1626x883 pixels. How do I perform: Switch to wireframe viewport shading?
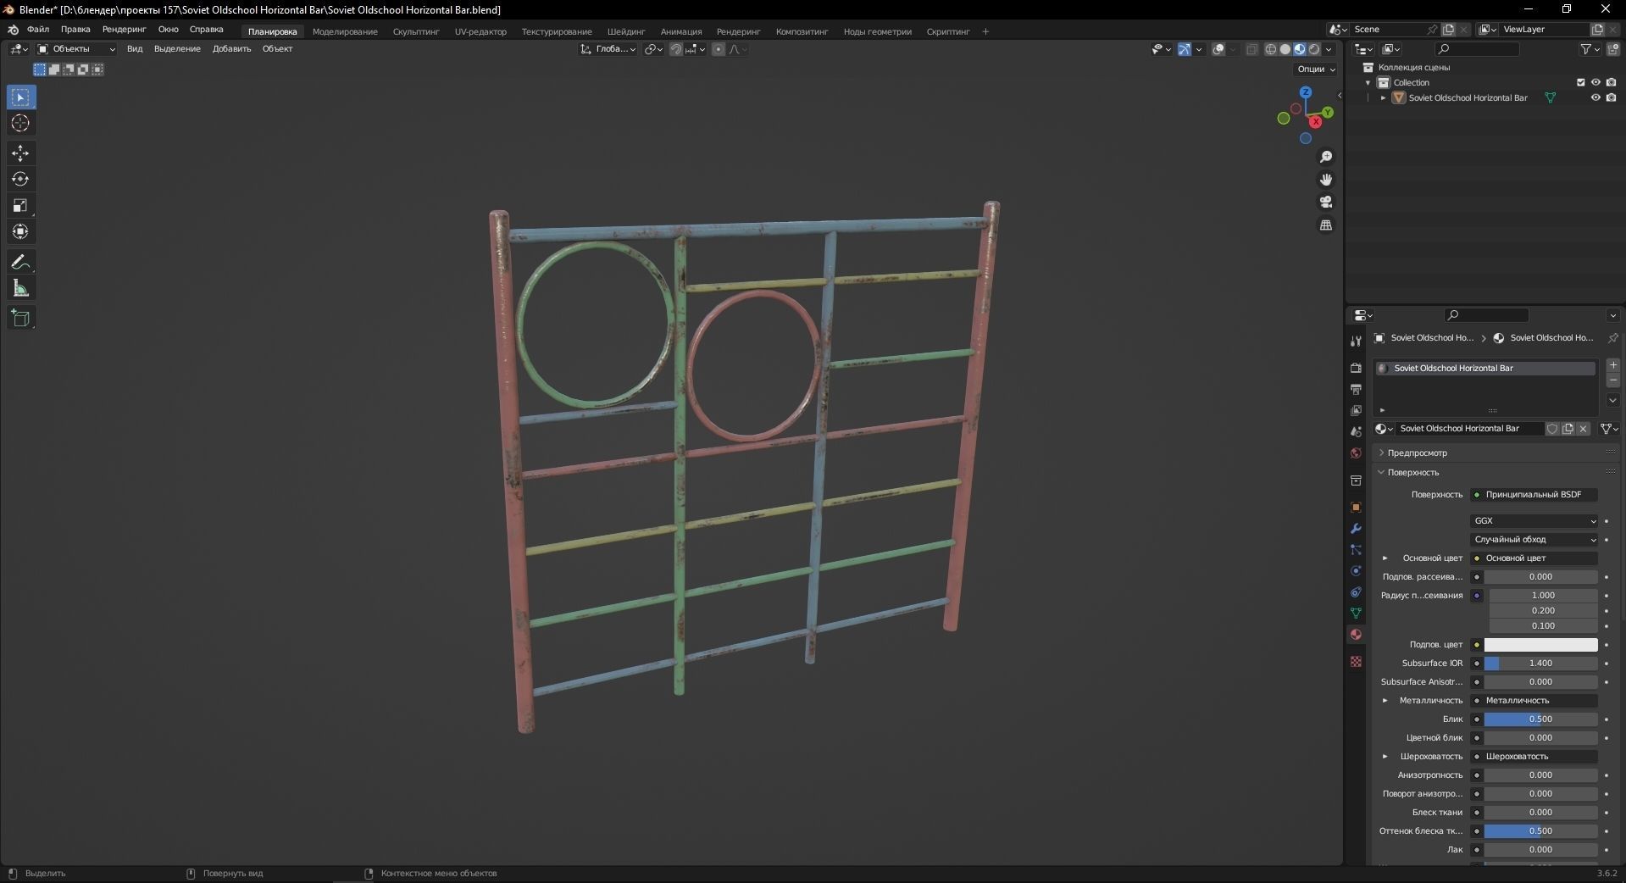pos(1271,49)
